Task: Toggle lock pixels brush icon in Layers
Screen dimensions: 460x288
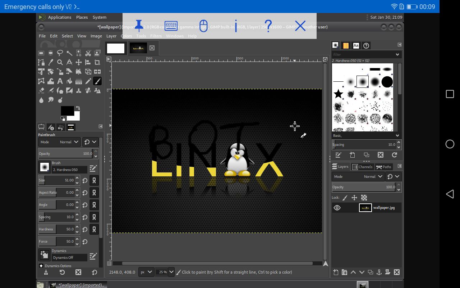Action: point(345,198)
